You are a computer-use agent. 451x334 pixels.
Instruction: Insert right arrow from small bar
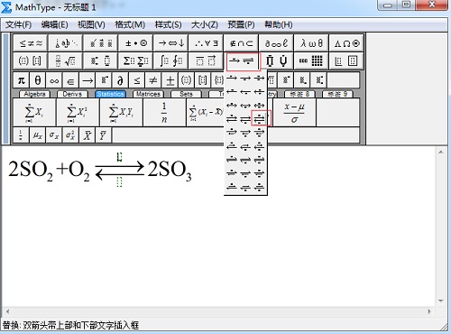point(87,80)
